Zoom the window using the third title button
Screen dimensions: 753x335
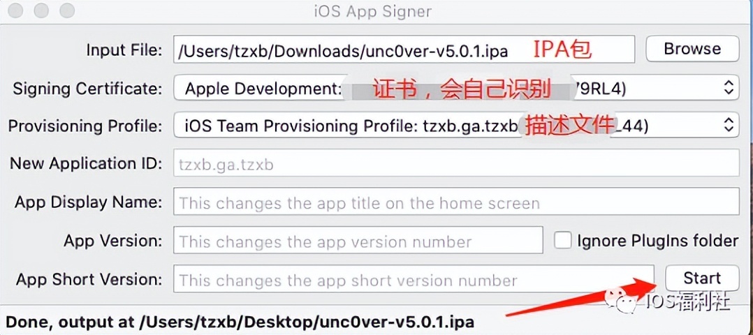[67, 10]
